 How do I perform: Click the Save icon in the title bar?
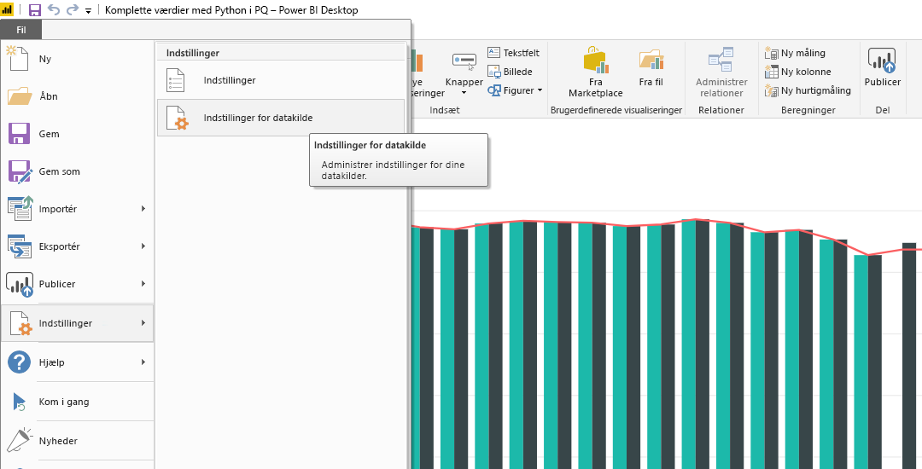[35, 10]
